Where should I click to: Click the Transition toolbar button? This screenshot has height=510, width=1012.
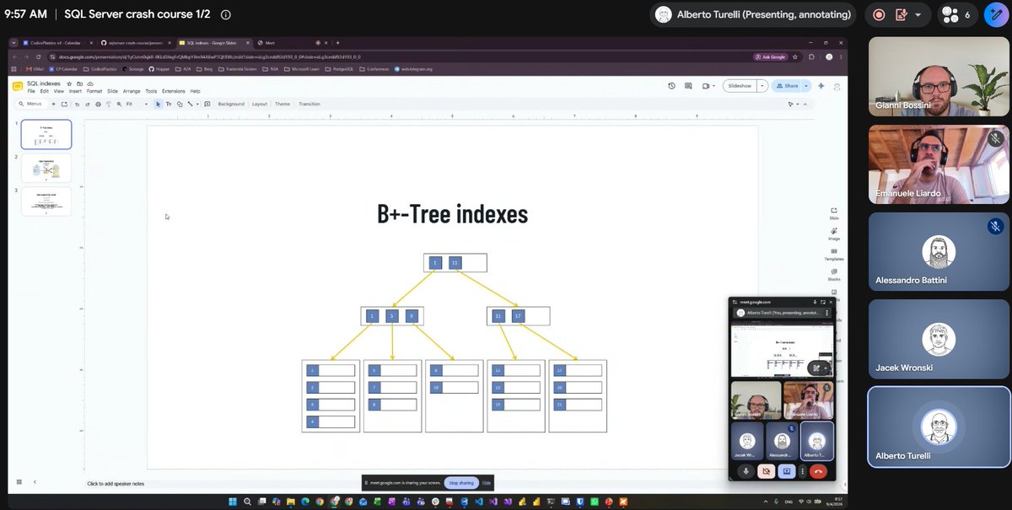(310, 104)
